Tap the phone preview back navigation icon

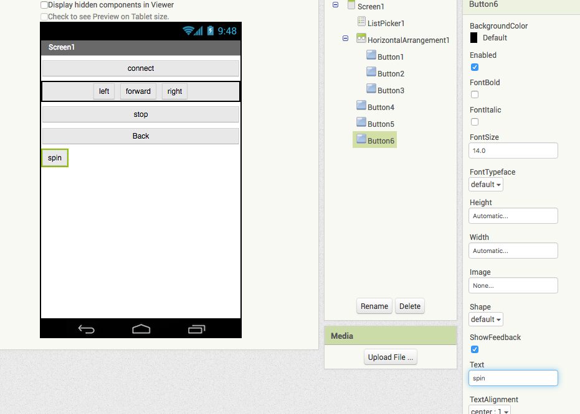(87, 329)
